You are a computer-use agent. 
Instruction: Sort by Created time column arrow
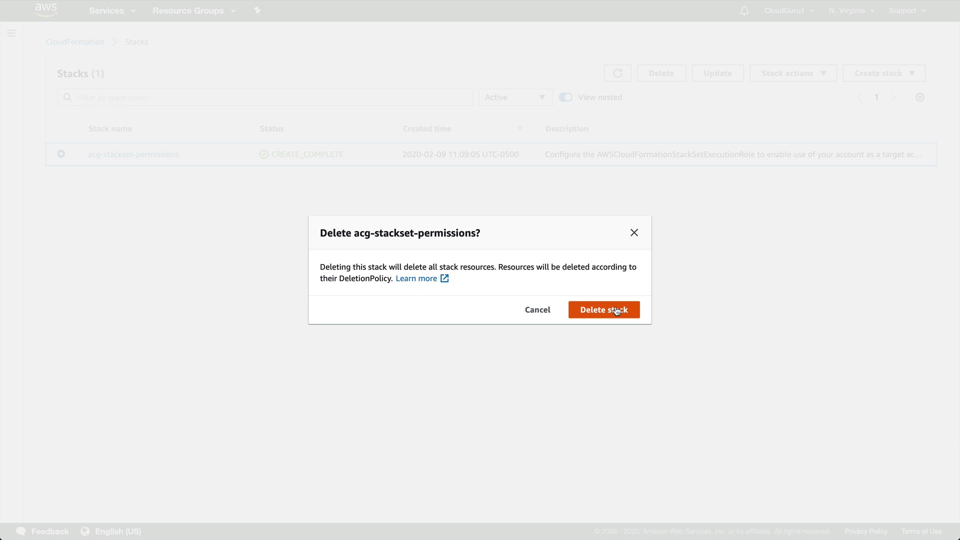519,129
